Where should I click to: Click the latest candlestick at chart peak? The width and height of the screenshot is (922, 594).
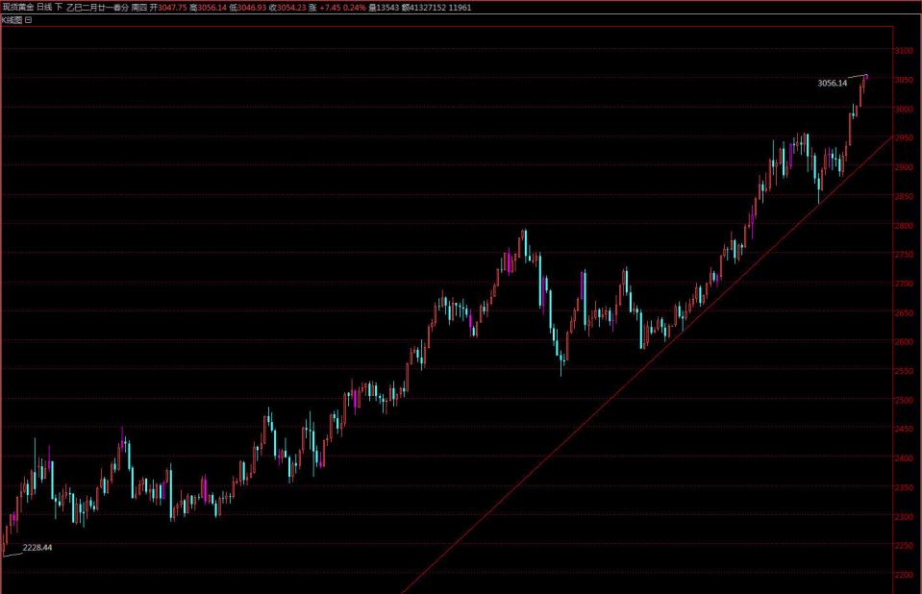(x=865, y=77)
